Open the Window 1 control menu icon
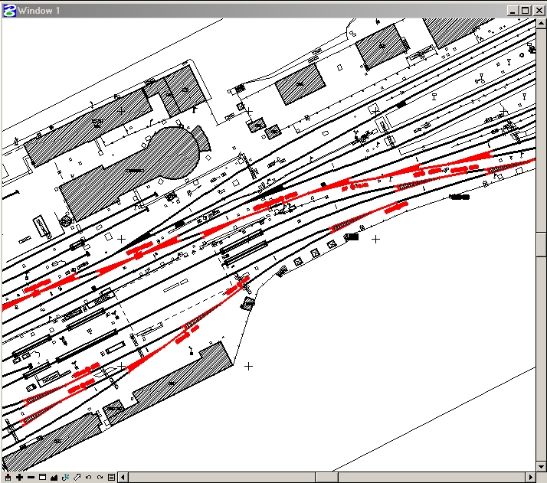Image resolution: width=547 pixels, height=483 pixels. coord(8,10)
